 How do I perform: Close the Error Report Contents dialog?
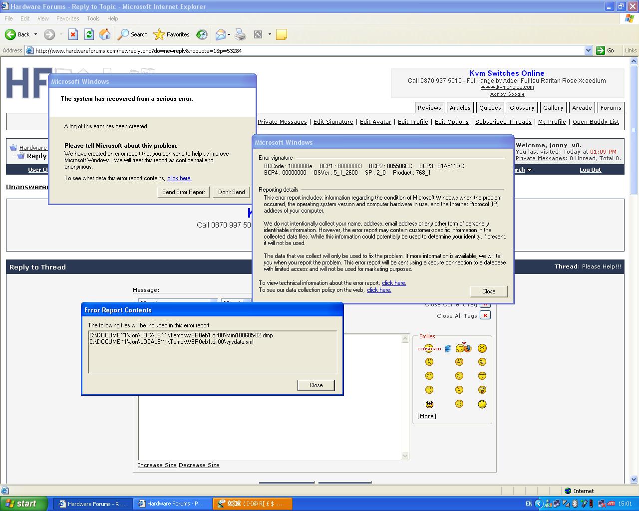316,385
